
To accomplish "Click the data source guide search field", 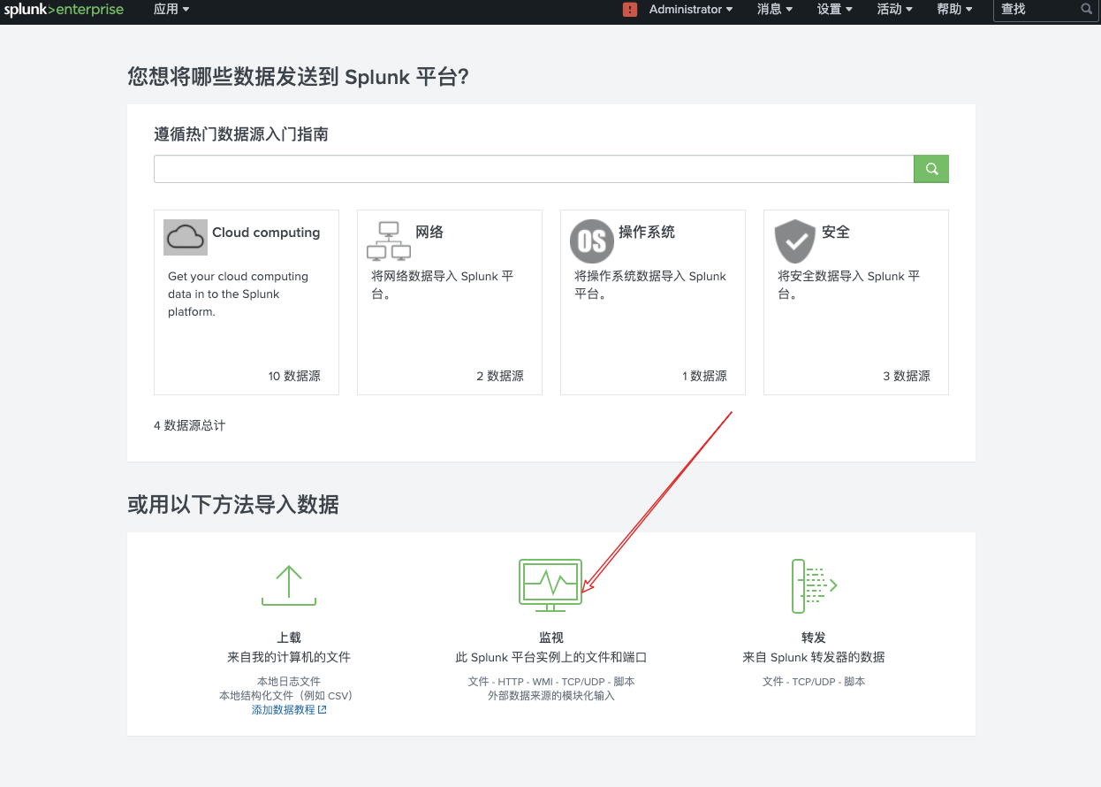I will pyautogui.click(x=534, y=169).
